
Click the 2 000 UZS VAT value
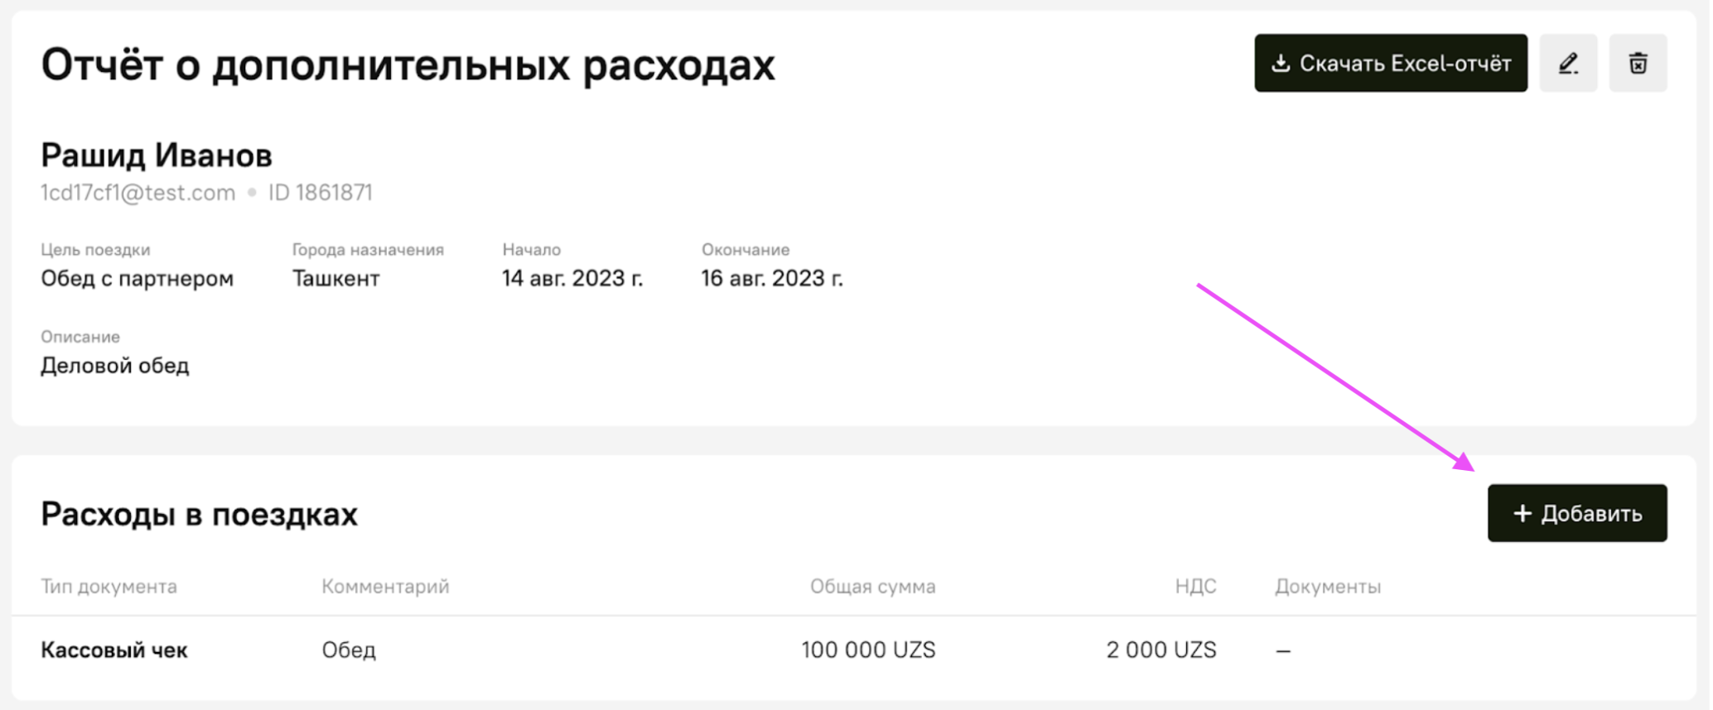1160,650
